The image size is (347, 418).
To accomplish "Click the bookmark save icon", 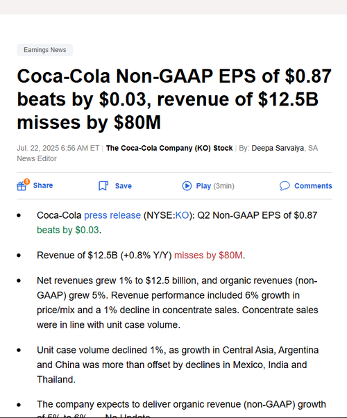I will 103,186.
